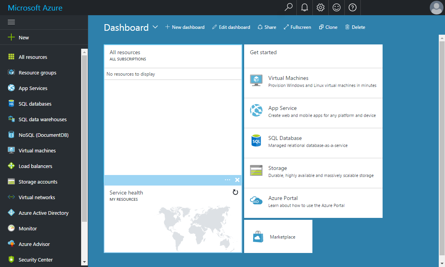Open the help question mark

(353, 7)
